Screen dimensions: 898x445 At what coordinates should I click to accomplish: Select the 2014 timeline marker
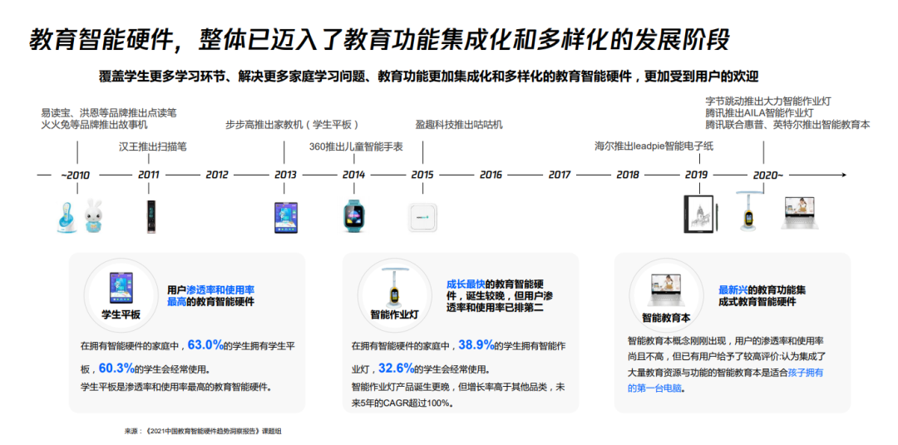click(x=354, y=175)
